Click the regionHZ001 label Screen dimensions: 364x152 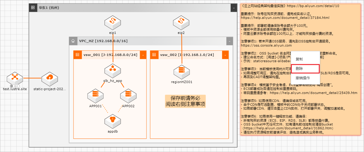tap(181, 82)
